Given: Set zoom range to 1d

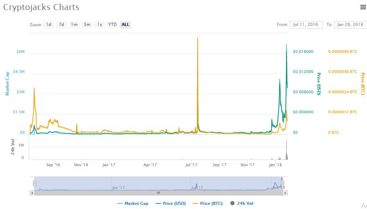Looking at the screenshot, I should click(x=49, y=25).
